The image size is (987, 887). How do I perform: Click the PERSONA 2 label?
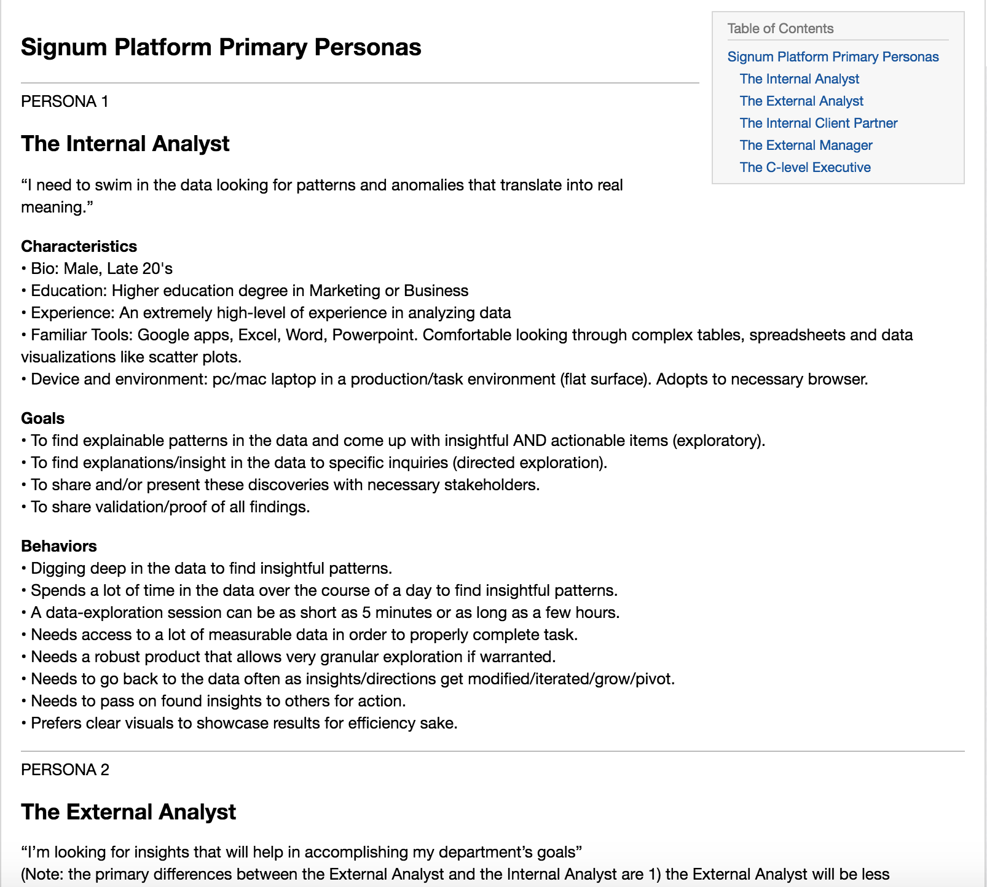[x=65, y=770]
